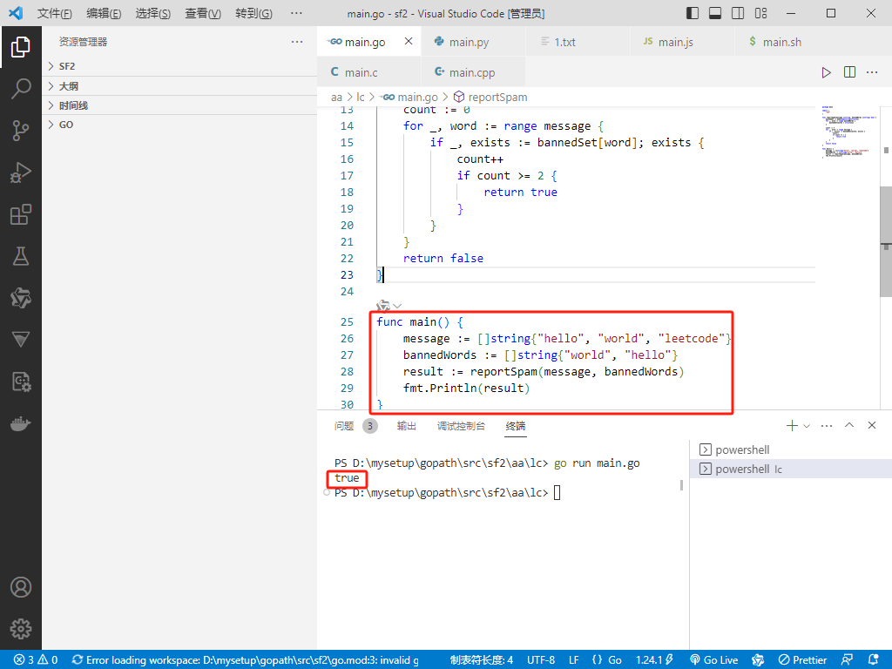Image resolution: width=892 pixels, height=669 pixels.
Task: Close the terminal panel
Action: tap(871, 425)
